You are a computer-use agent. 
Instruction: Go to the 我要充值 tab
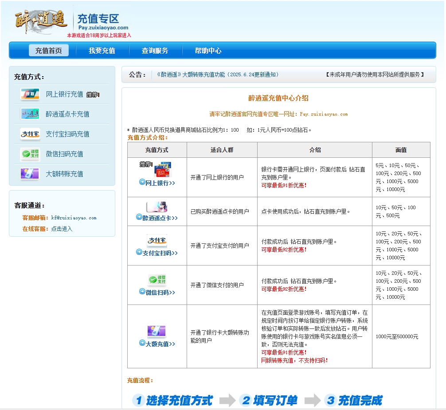point(102,51)
